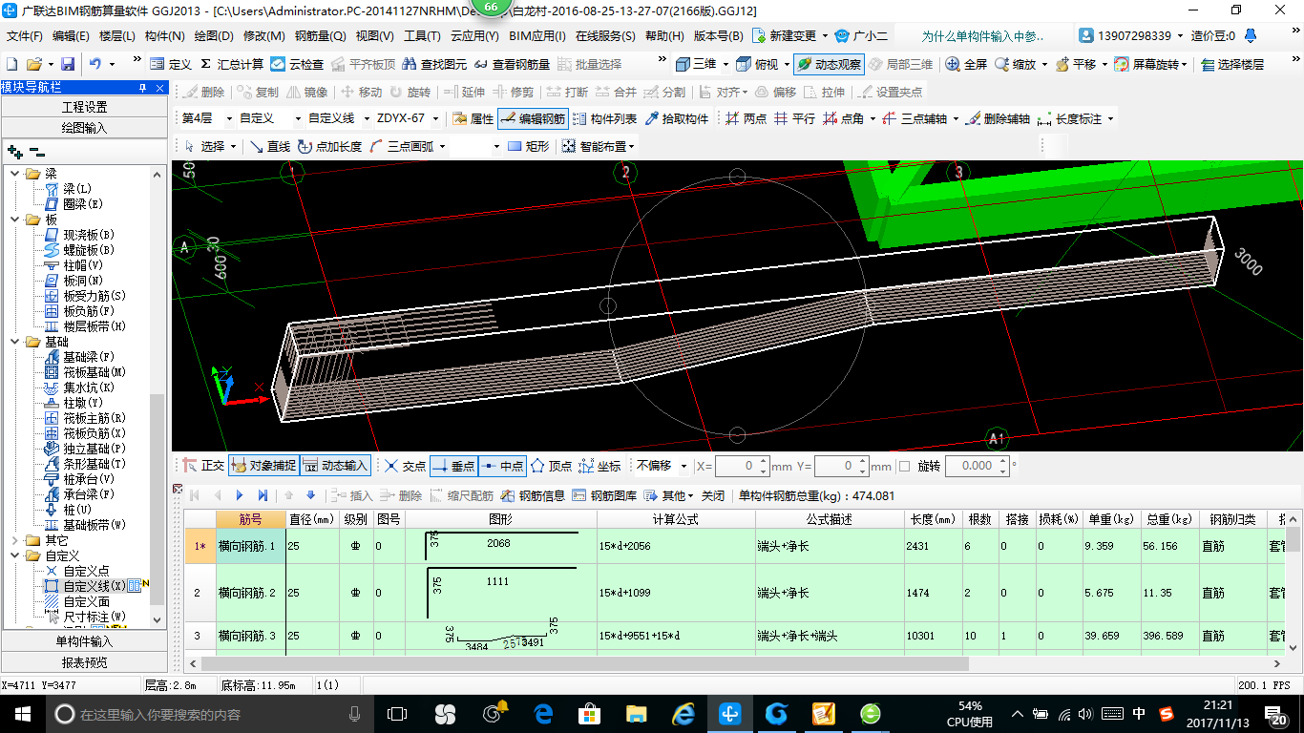Activate 平移 (pan) hand tool

[1075, 64]
